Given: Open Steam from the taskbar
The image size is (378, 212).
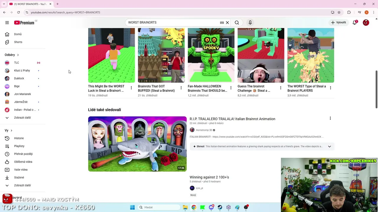Looking at the screenshot, I should coord(220,207).
